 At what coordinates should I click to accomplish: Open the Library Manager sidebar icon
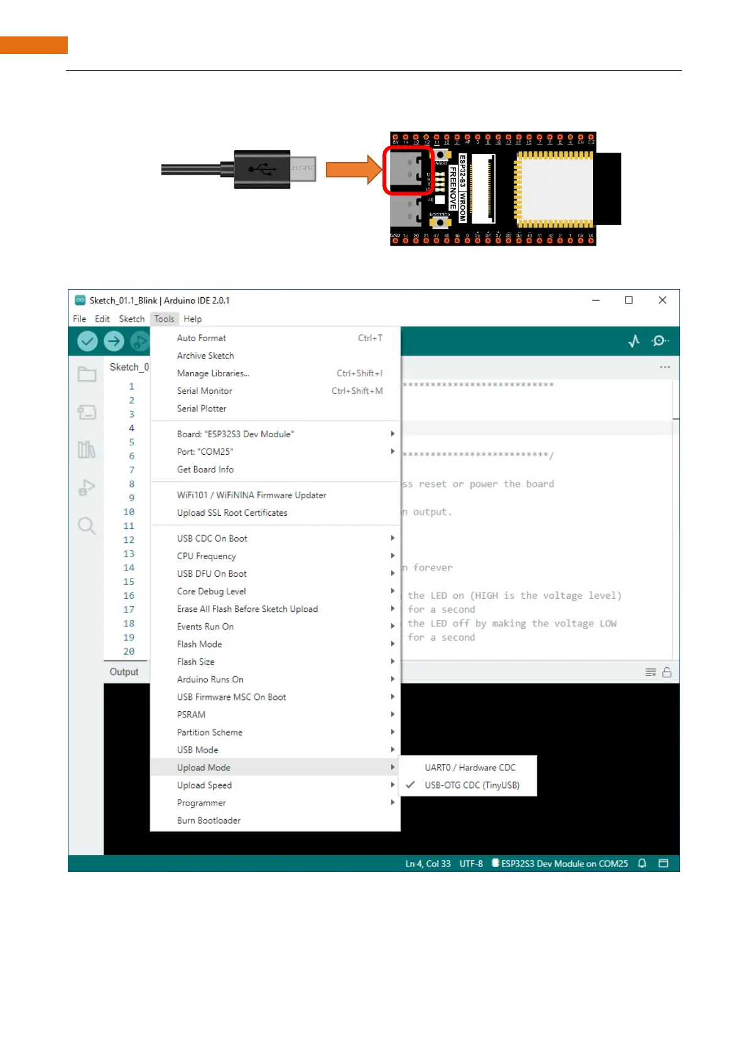click(87, 450)
